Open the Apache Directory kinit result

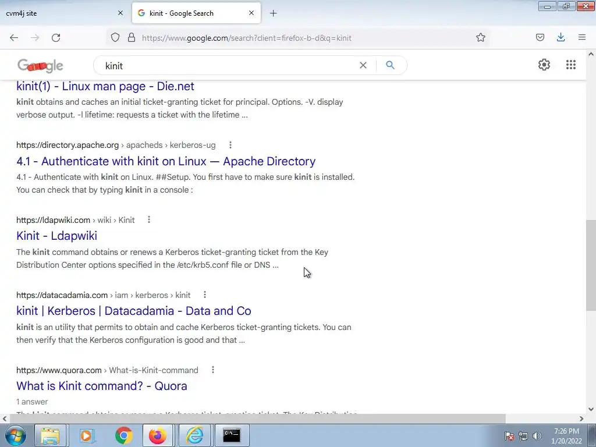(x=166, y=161)
